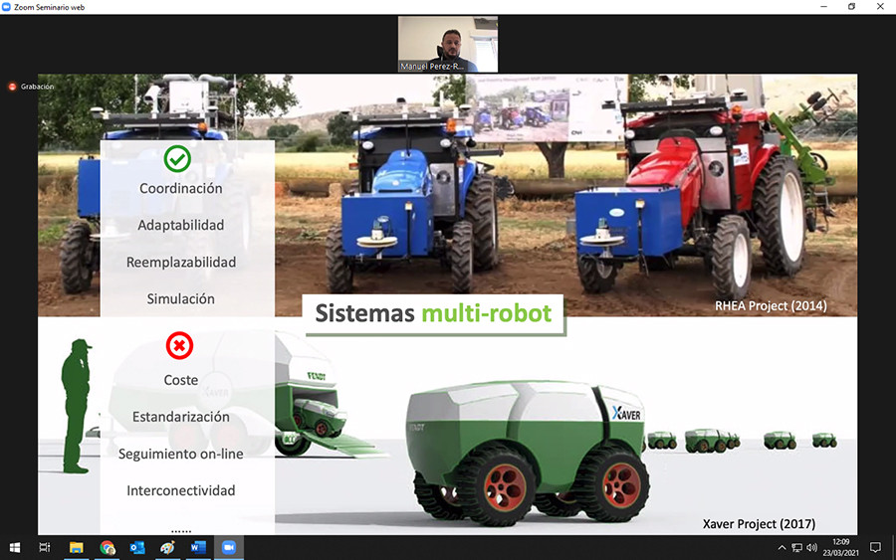The image size is (896, 560).
Task: Click the 'Estandarización' text
Action: coord(181,418)
